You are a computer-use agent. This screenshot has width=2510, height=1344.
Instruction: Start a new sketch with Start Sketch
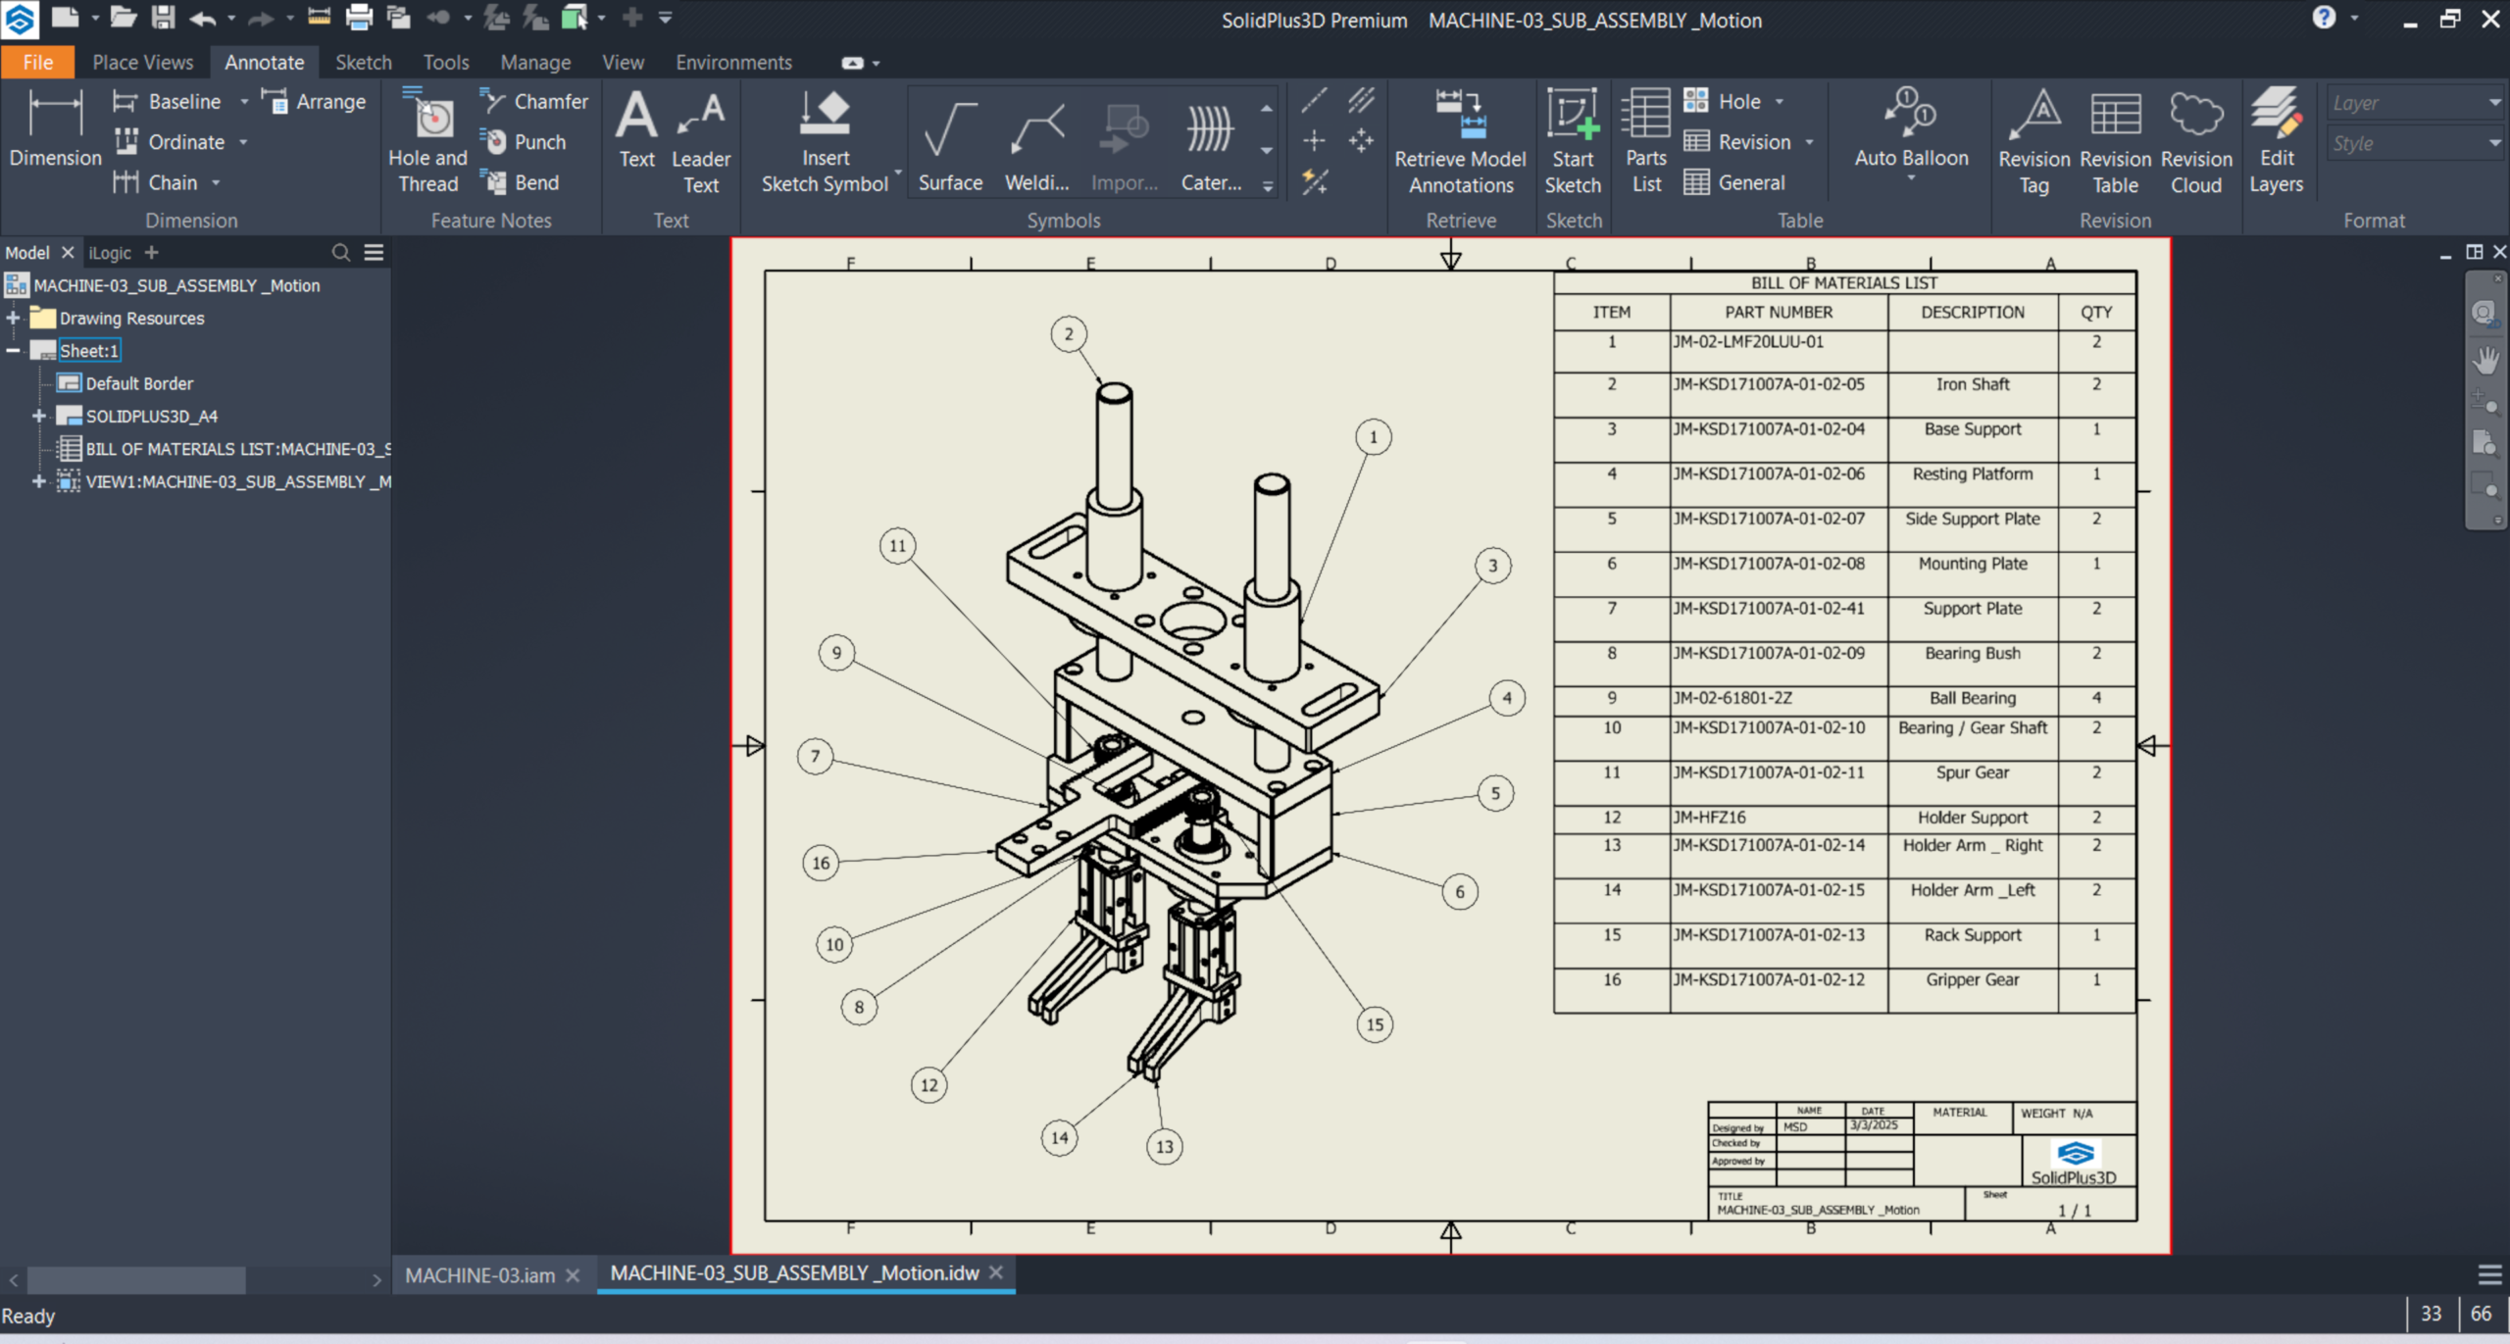[x=1573, y=142]
